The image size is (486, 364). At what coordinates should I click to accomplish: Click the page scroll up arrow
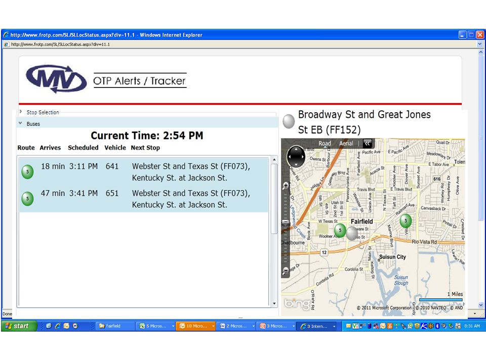(481, 53)
